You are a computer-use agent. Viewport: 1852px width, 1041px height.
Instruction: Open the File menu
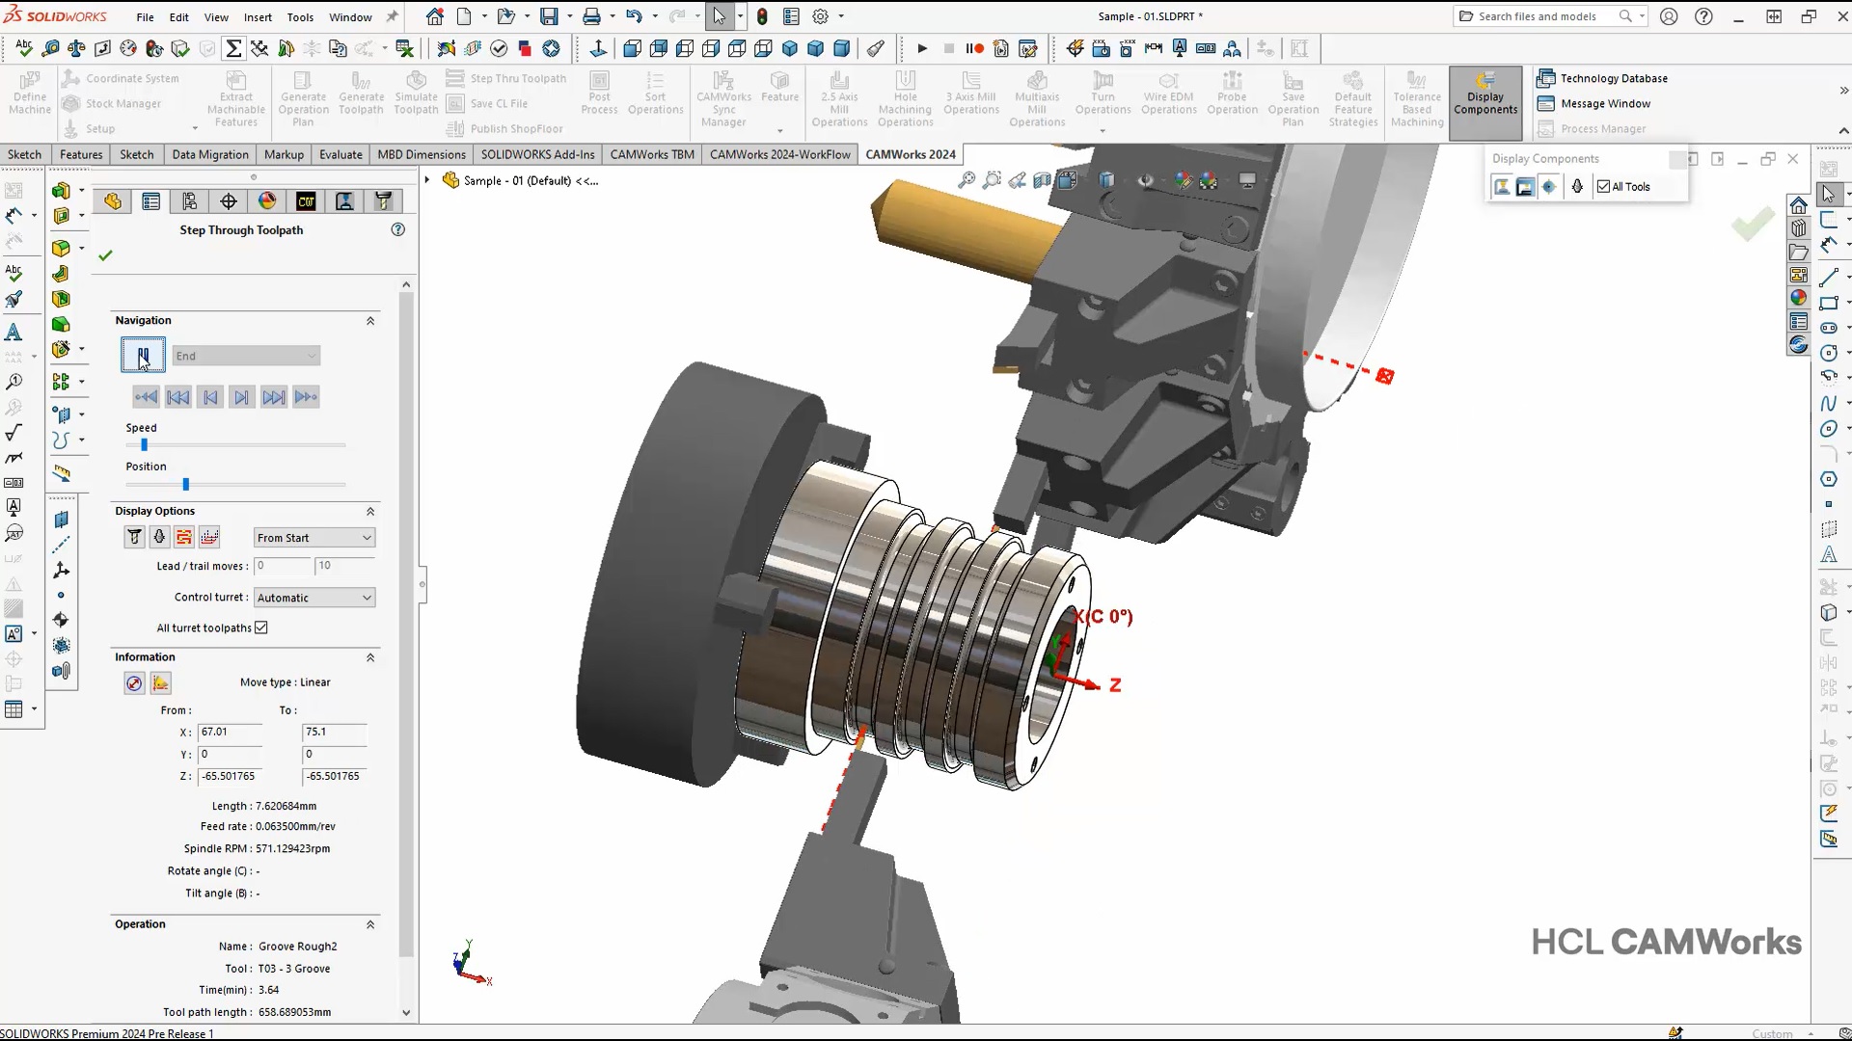pyautogui.click(x=145, y=17)
